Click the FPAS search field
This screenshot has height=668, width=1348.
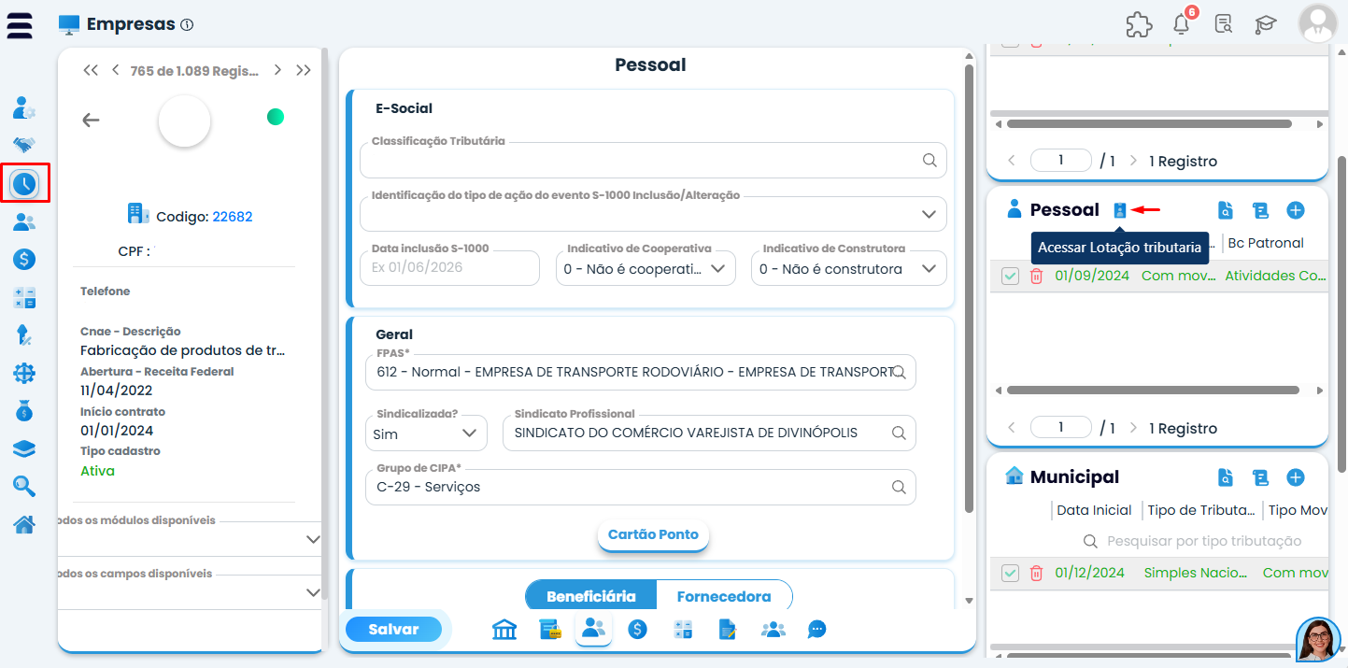tap(640, 372)
